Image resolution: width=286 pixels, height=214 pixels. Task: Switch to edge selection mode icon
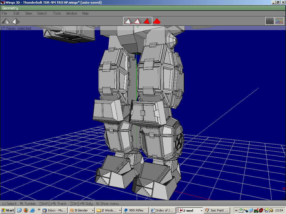click(137, 21)
